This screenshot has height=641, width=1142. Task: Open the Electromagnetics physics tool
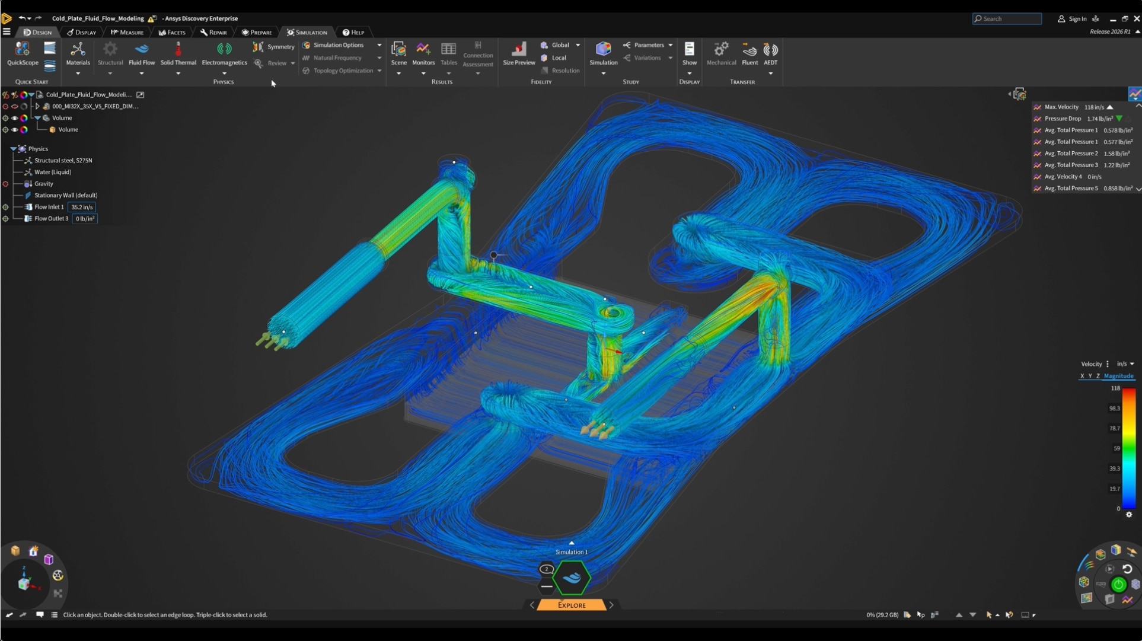click(x=224, y=54)
